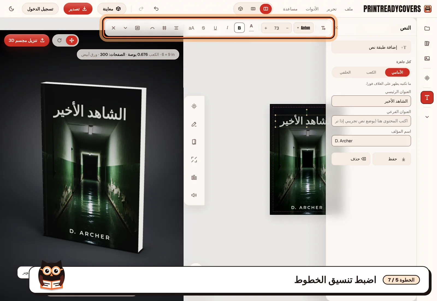Toggle strikethrough formatting
The image size is (437, 301).
203,28
